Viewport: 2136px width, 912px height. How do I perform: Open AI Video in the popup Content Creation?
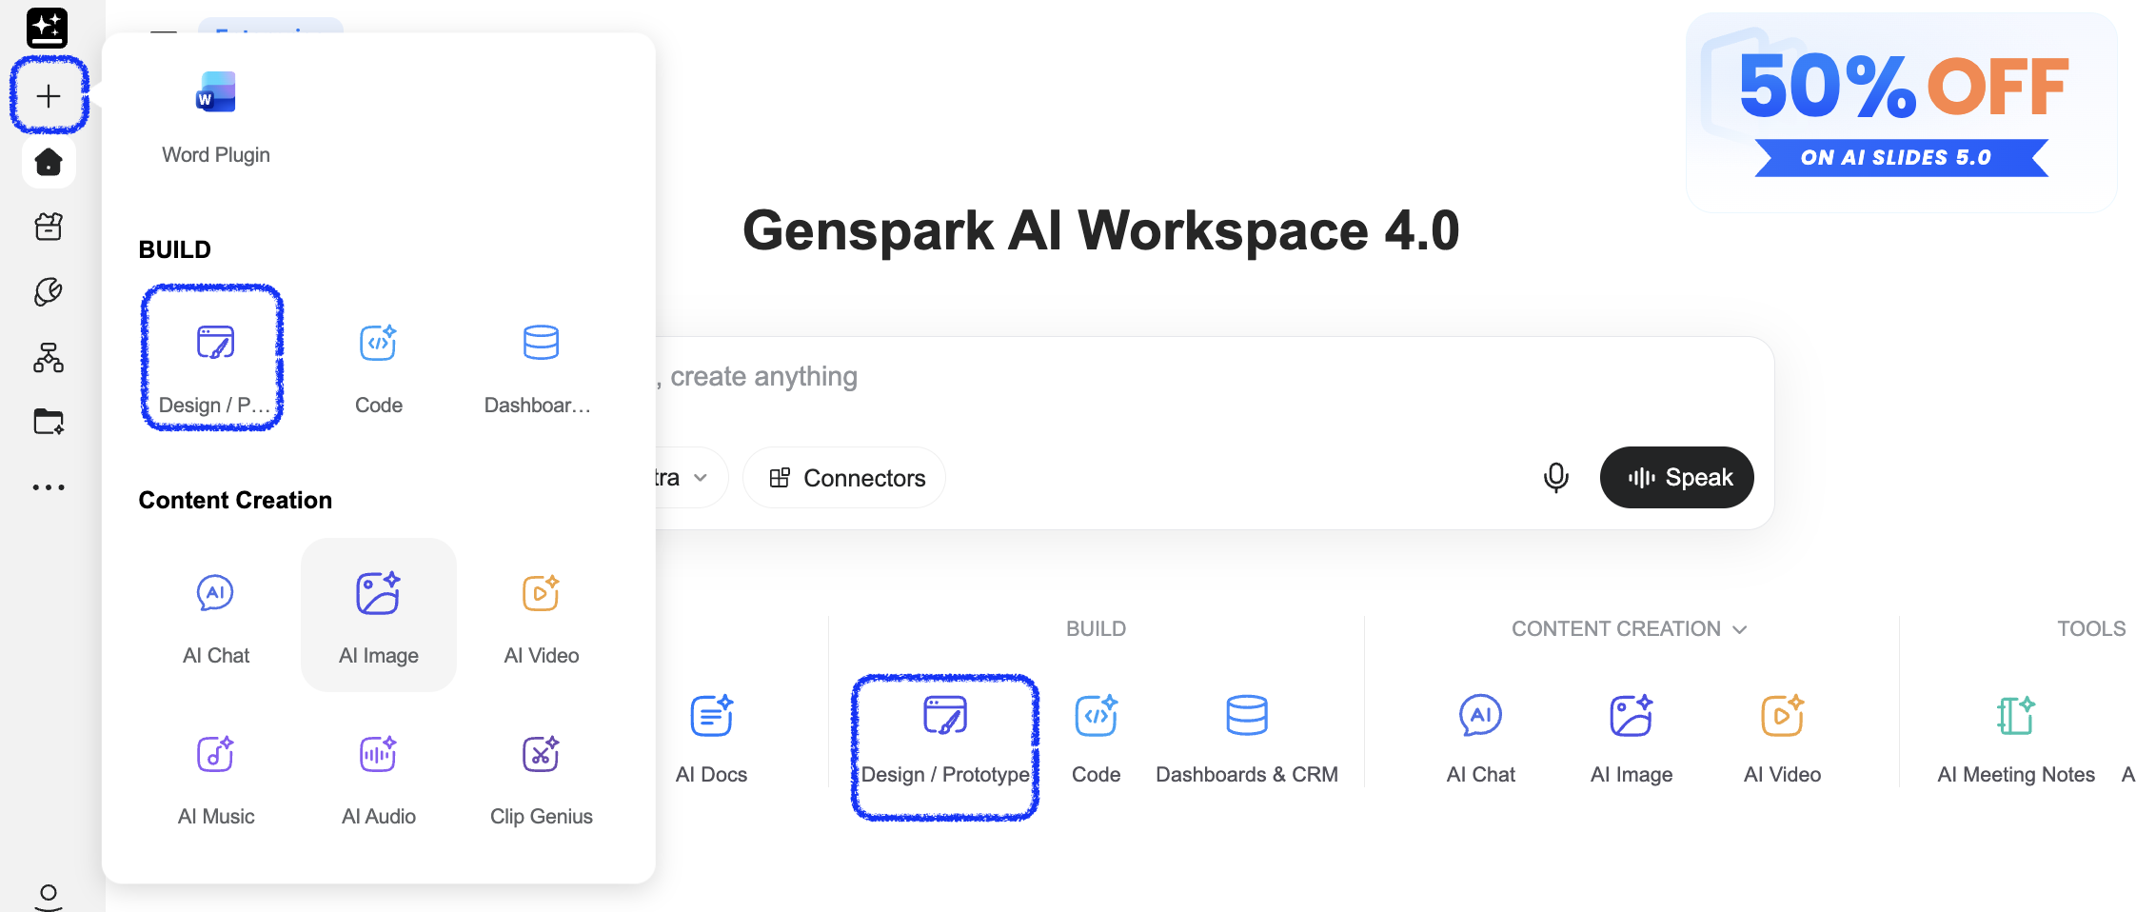coord(541,617)
